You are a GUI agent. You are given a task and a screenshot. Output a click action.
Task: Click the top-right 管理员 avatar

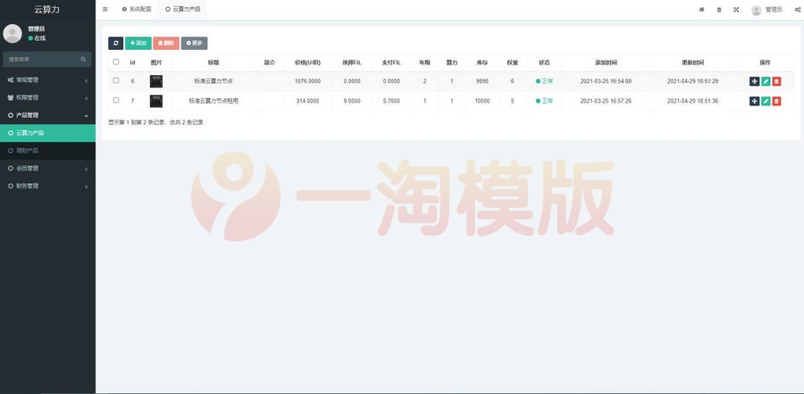coord(756,10)
